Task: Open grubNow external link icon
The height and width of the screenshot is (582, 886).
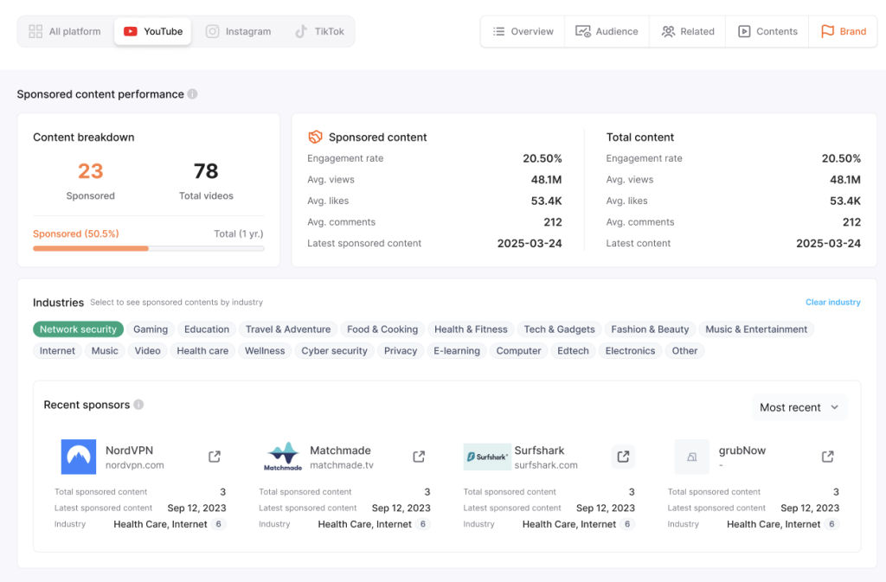Action: tap(827, 457)
